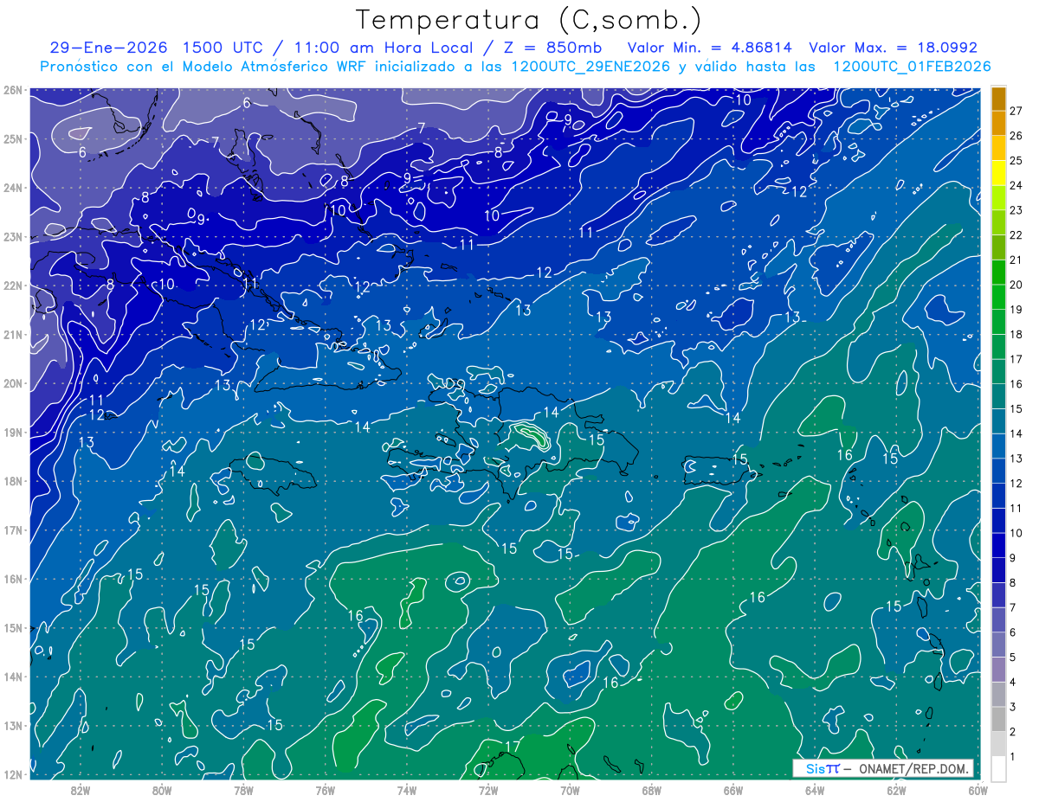This screenshot has height=802, width=1039.
Task: Select the legend value label 18
Action: pos(1016,335)
